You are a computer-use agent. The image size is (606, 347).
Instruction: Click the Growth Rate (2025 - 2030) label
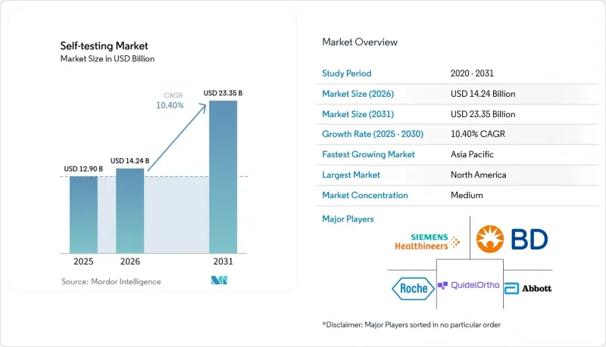tap(373, 134)
